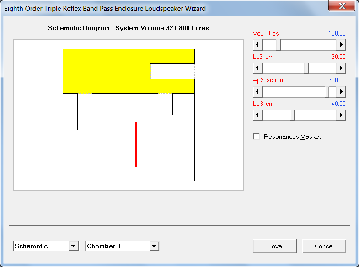Click the Vc3 slider track right of thumb
Viewport: 359px width, 267px height.
[308, 45]
